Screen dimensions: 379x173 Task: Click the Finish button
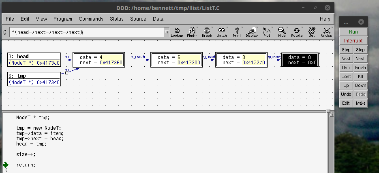360,68
